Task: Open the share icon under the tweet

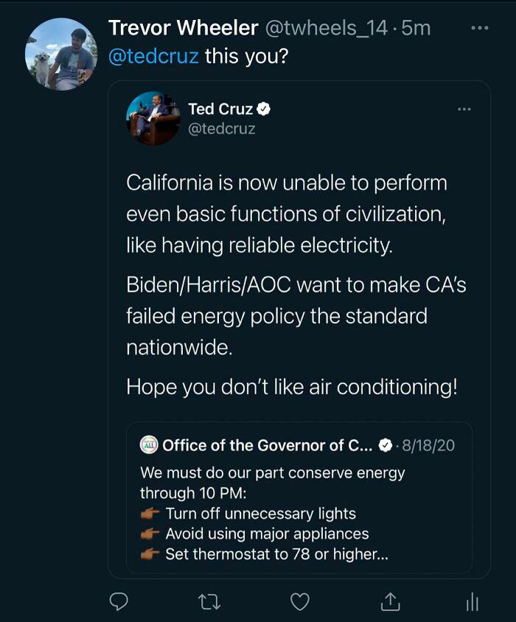Action: pyautogui.click(x=389, y=602)
